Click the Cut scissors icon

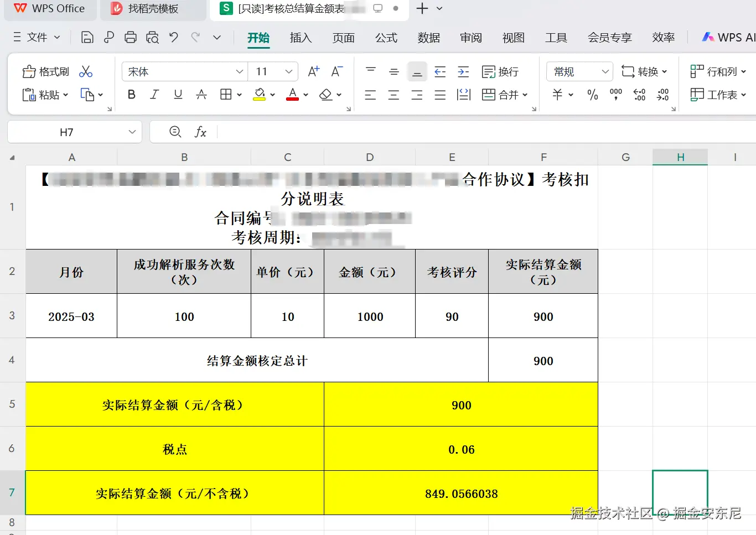[x=86, y=71]
